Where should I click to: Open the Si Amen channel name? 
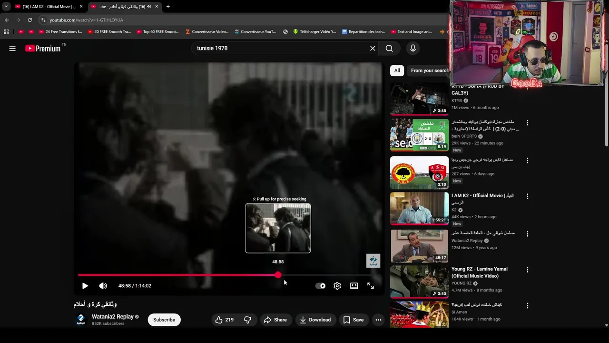coord(459,312)
